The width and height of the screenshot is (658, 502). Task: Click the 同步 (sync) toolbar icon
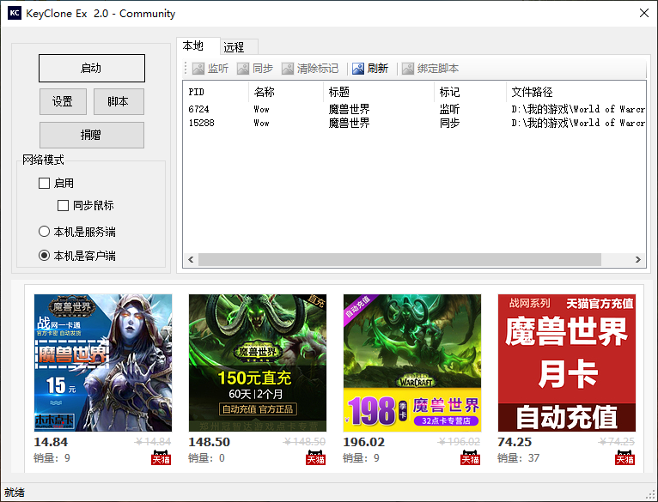point(243,69)
